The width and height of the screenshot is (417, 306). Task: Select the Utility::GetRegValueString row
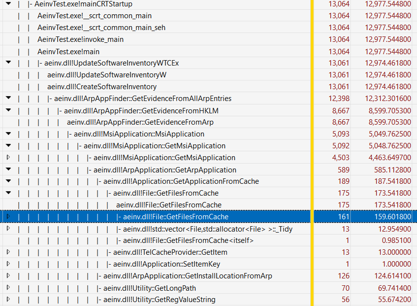[x=148, y=300]
